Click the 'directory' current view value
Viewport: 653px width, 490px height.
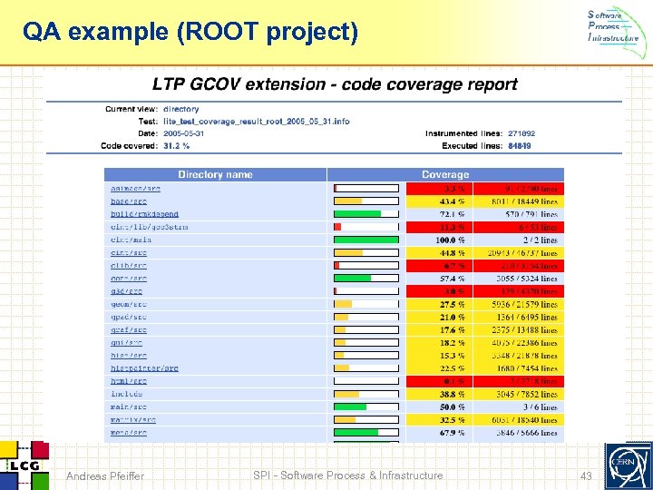pyautogui.click(x=181, y=109)
